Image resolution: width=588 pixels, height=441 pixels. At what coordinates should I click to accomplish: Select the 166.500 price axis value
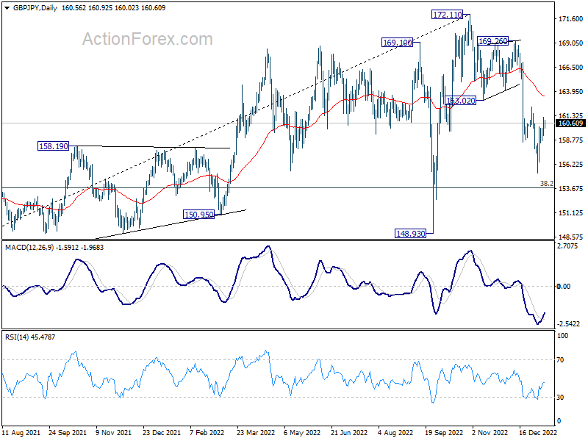click(570, 68)
